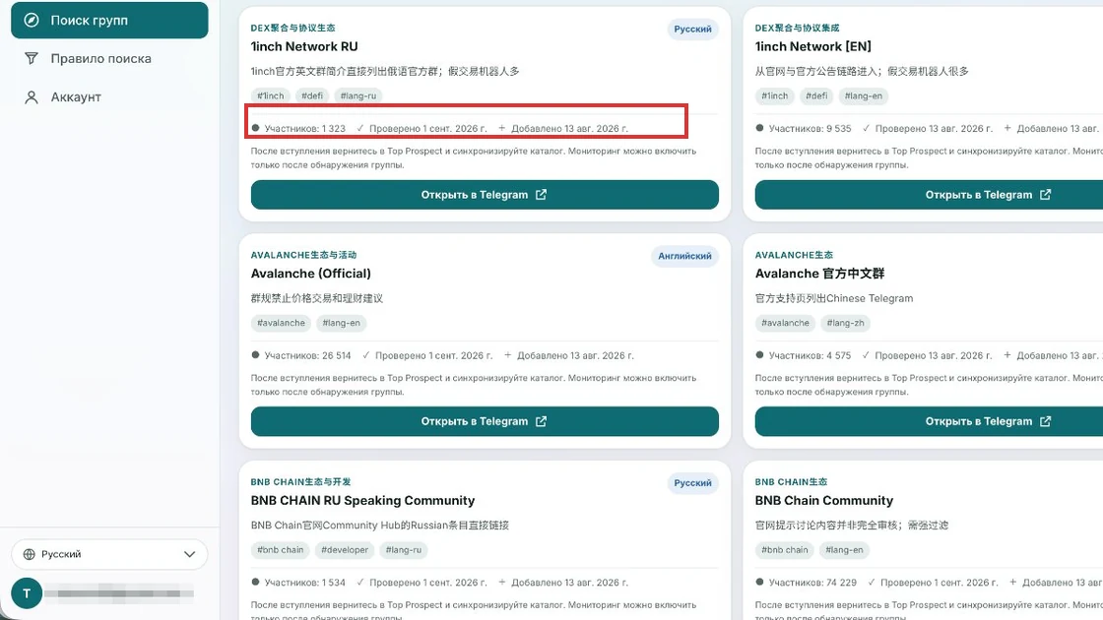Click the chevron arrow of the language selector
Viewport: 1103px width, 620px height.
pyautogui.click(x=189, y=554)
